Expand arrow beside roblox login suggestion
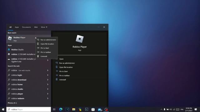Image resolution: width=200 pixels, height=112 pixels. click(x=48, y=75)
